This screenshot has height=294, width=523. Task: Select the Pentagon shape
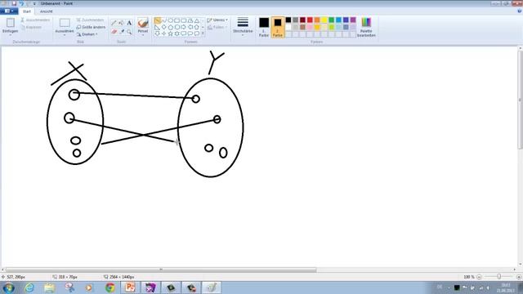click(x=171, y=27)
